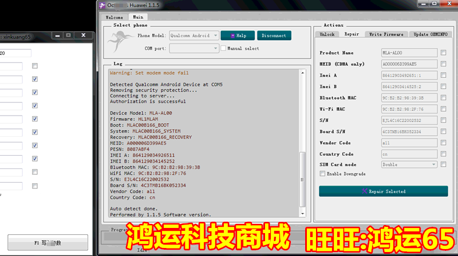Click the Help button

[x=238, y=36]
